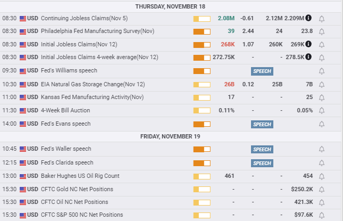This screenshot has height=221, width=343.
Task: Toggle bell for EIA Natural Gas Storage Change
Action: 322,84
